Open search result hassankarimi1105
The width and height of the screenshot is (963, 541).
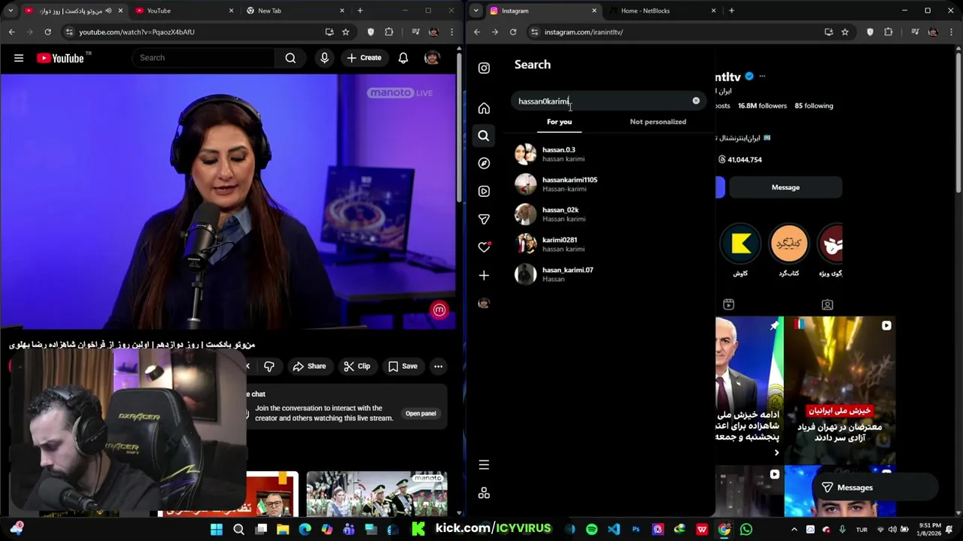click(609, 184)
